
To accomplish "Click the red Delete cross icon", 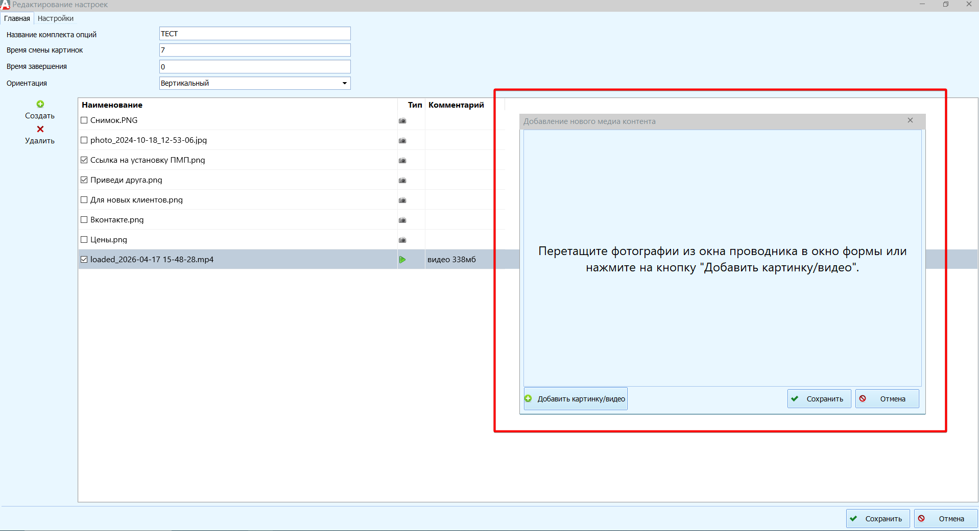I will point(40,129).
